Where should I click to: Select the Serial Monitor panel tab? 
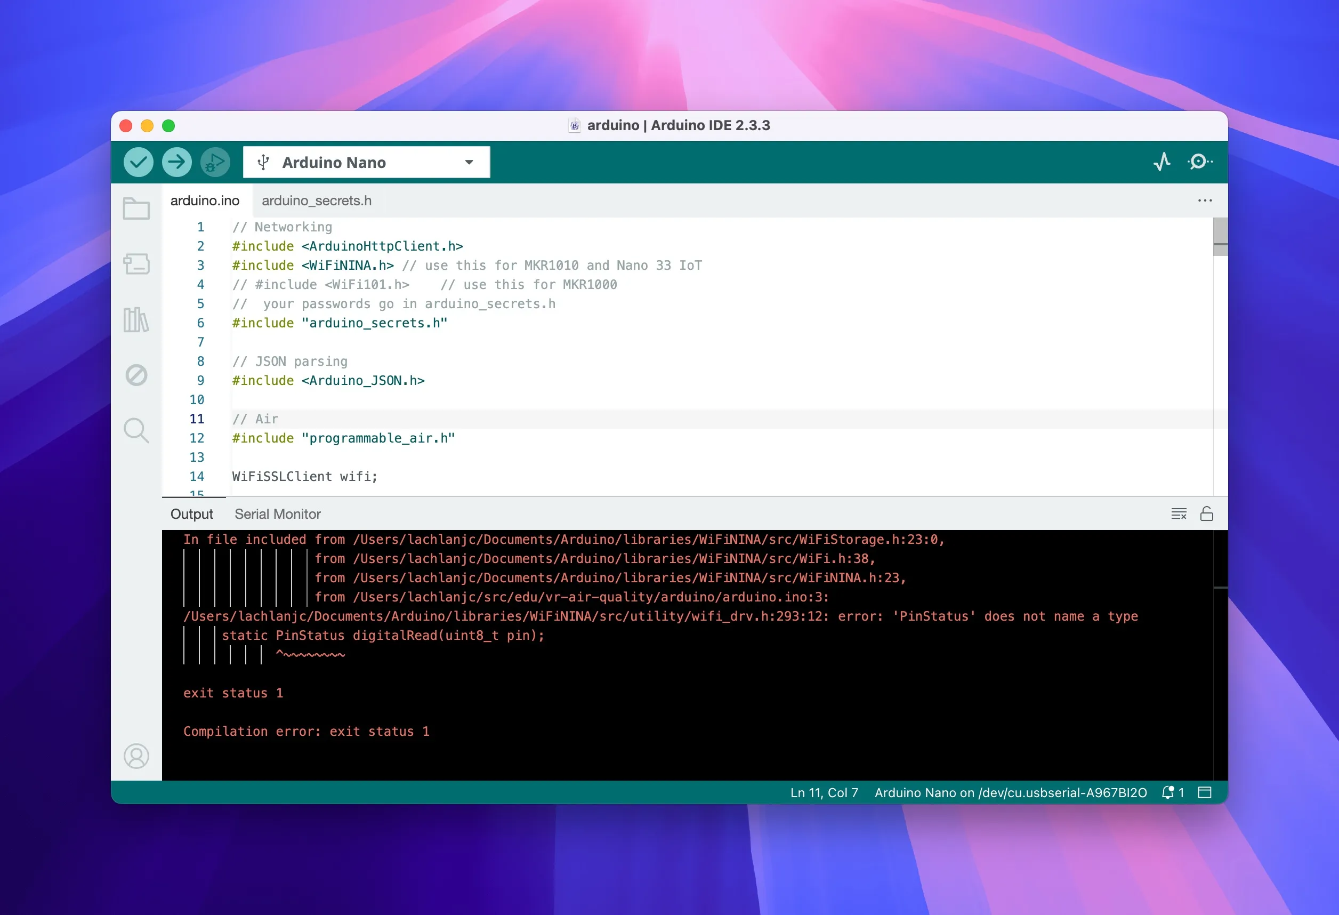278,514
